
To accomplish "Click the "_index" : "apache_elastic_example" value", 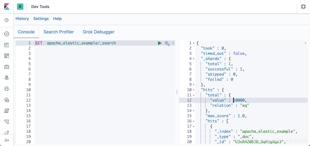I will pos(268,131).
